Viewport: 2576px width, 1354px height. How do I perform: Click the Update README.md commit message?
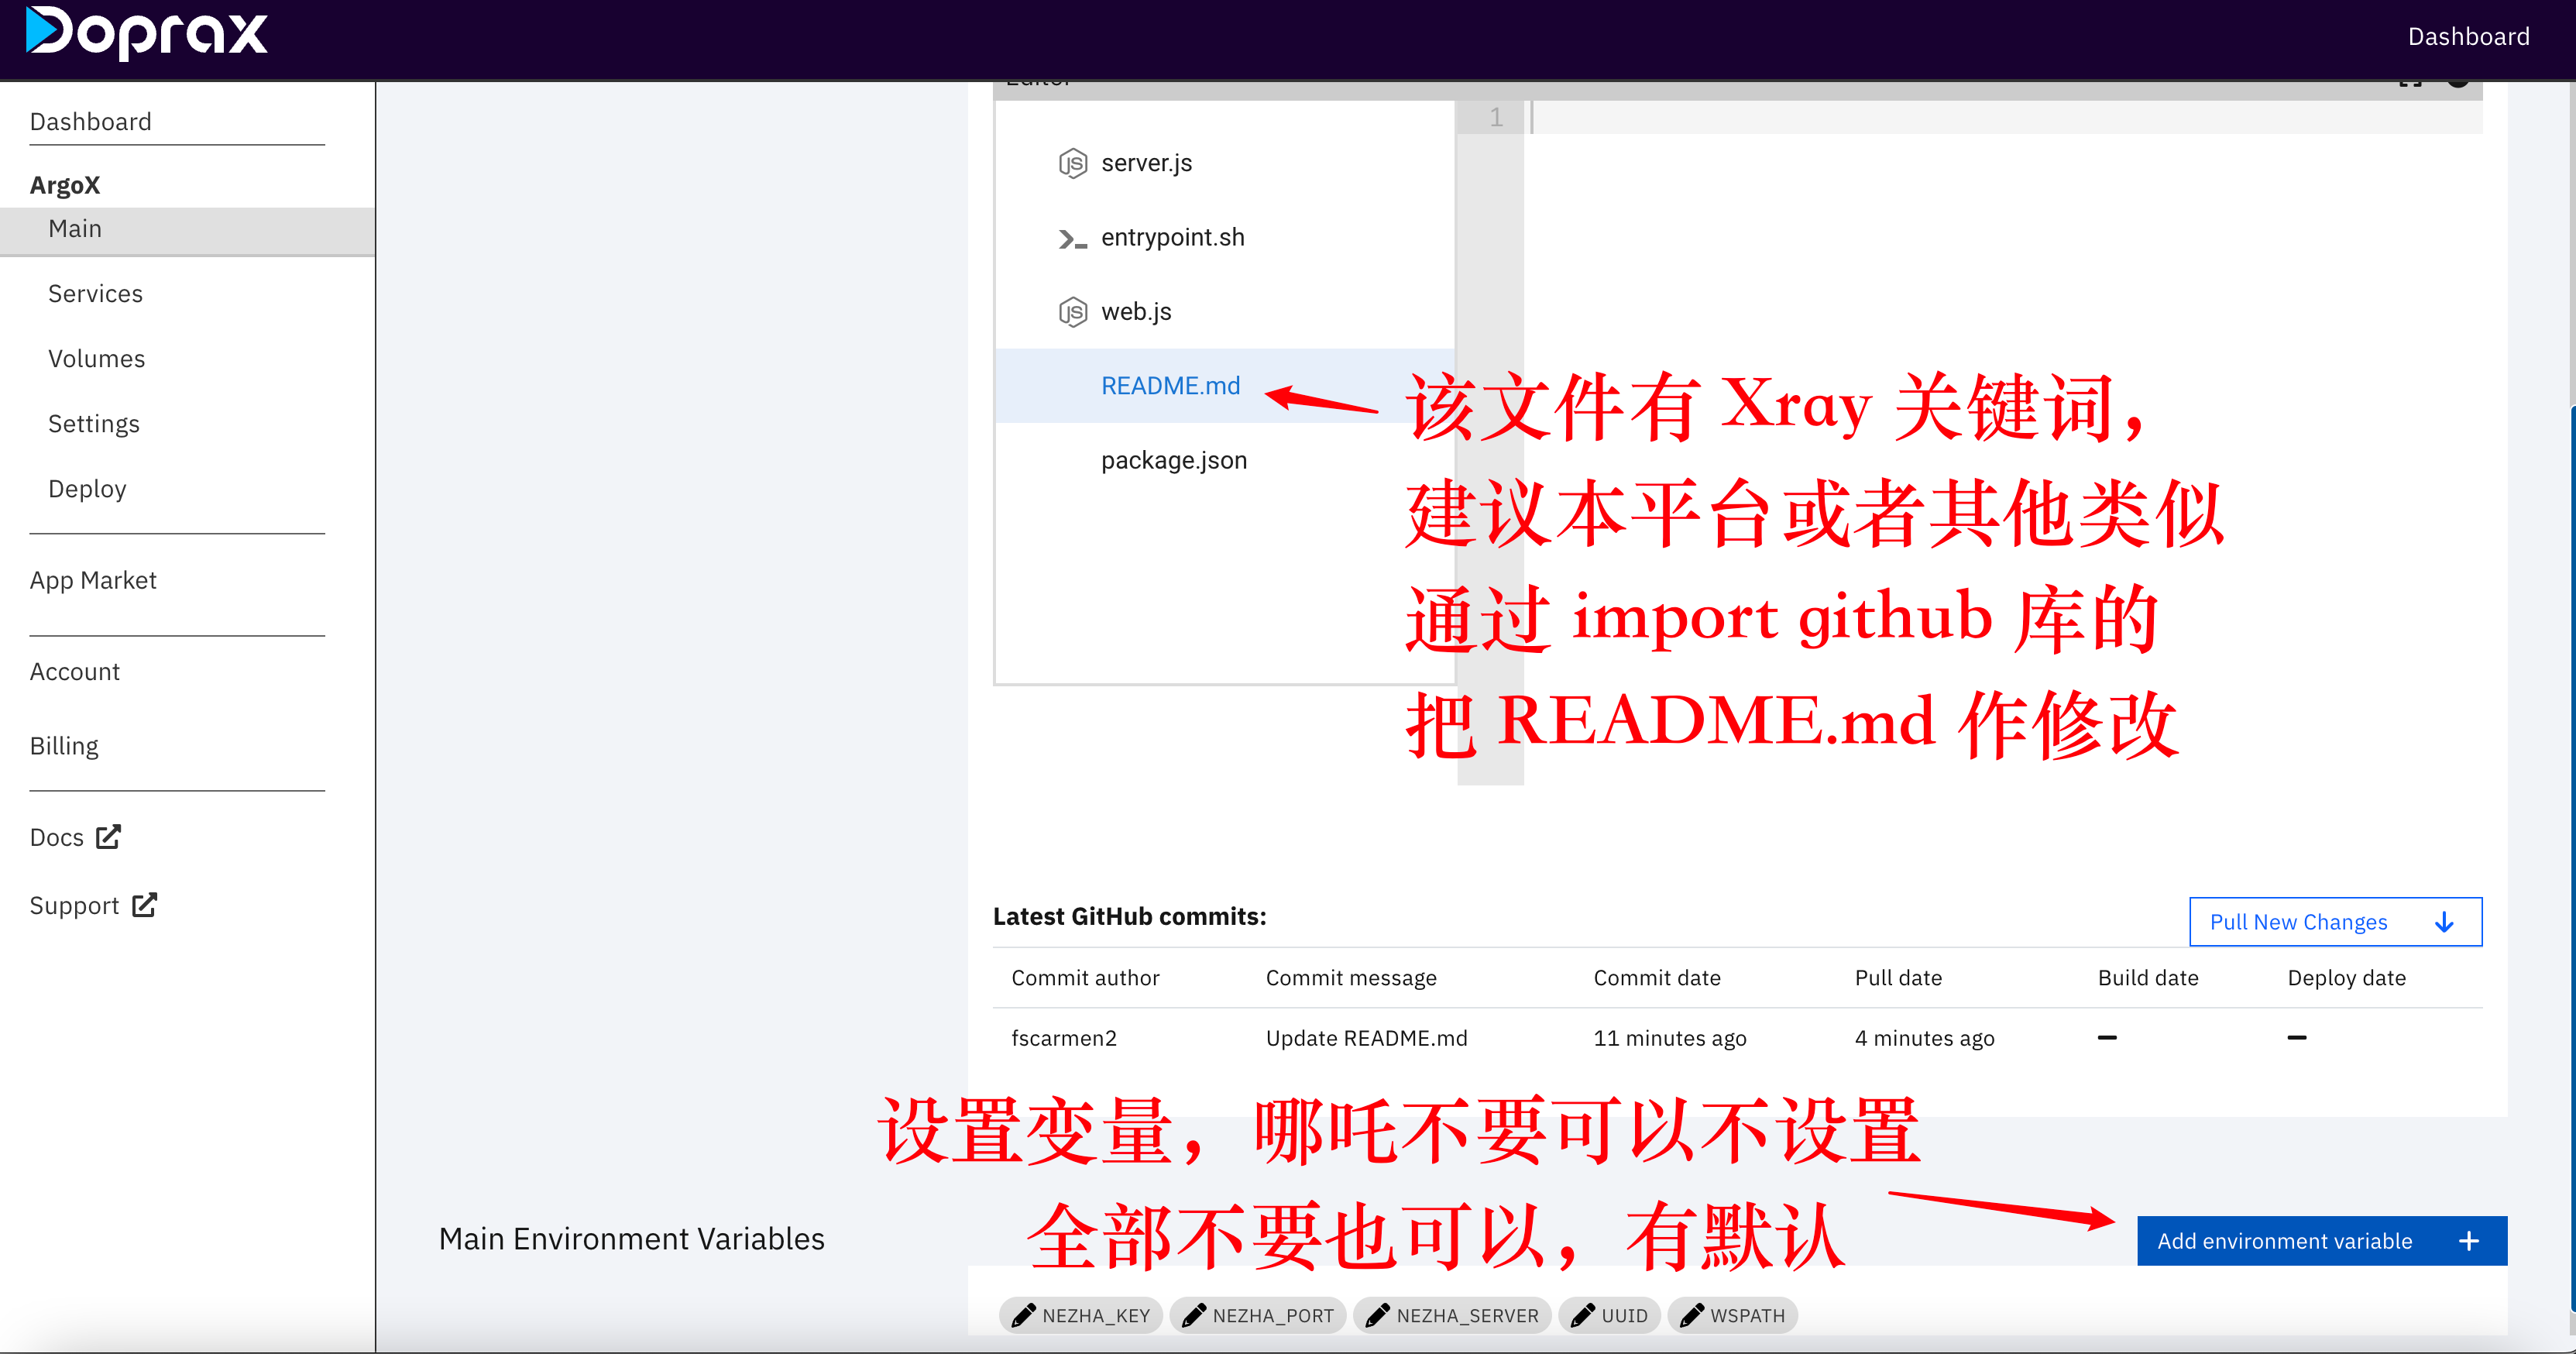coord(1366,1038)
